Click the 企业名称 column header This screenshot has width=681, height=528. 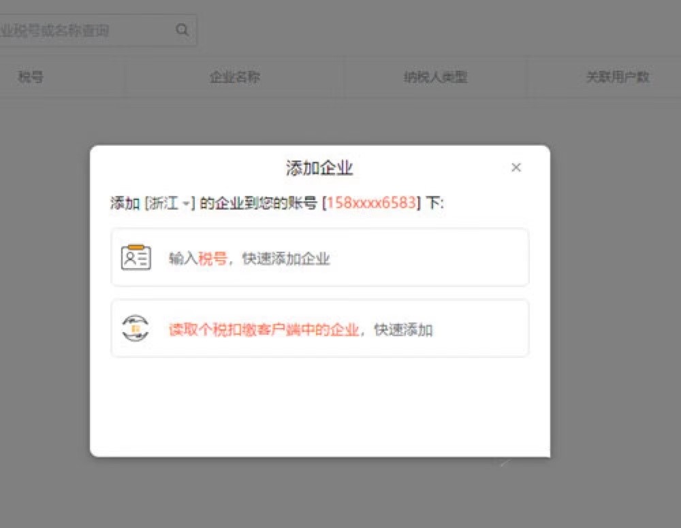pyautogui.click(x=235, y=77)
